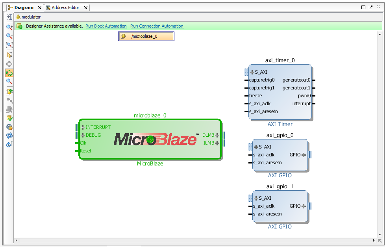Select the microblaze_0 block title

pos(150,115)
